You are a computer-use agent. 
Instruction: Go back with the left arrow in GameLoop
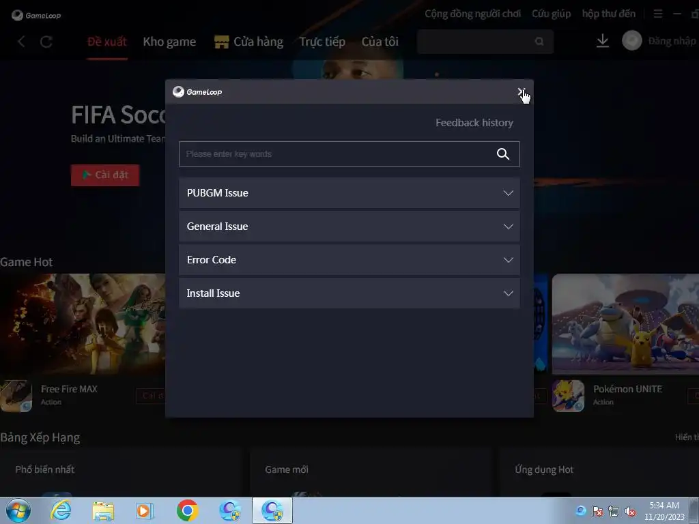click(x=21, y=42)
